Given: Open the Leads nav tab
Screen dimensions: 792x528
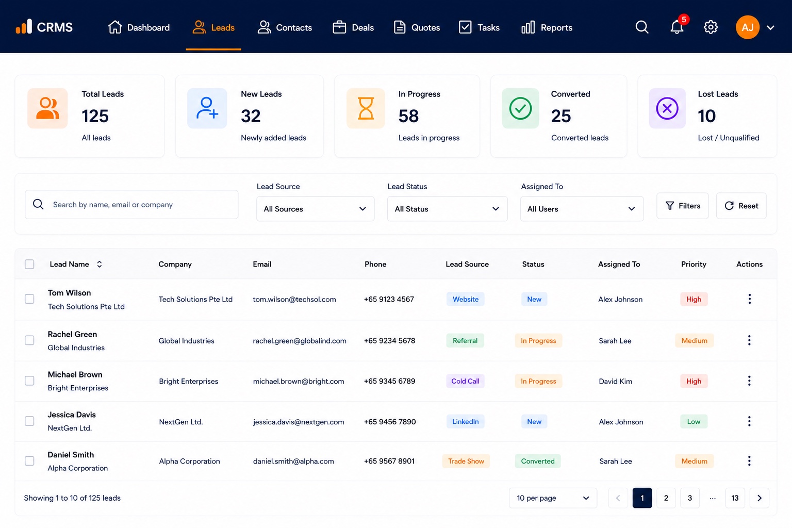Looking at the screenshot, I should click(213, 27).
